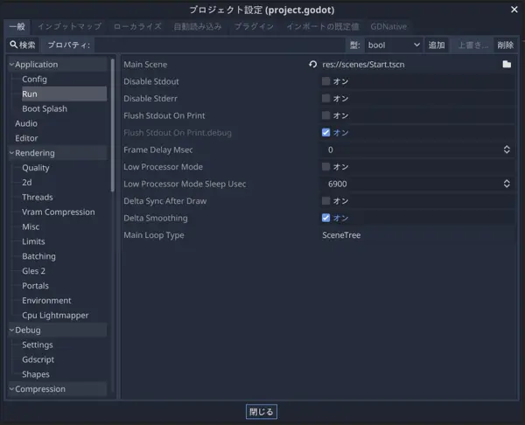Screen dimensions: 525x425
Task: Select Threads under Rendering
Action: 38,197
